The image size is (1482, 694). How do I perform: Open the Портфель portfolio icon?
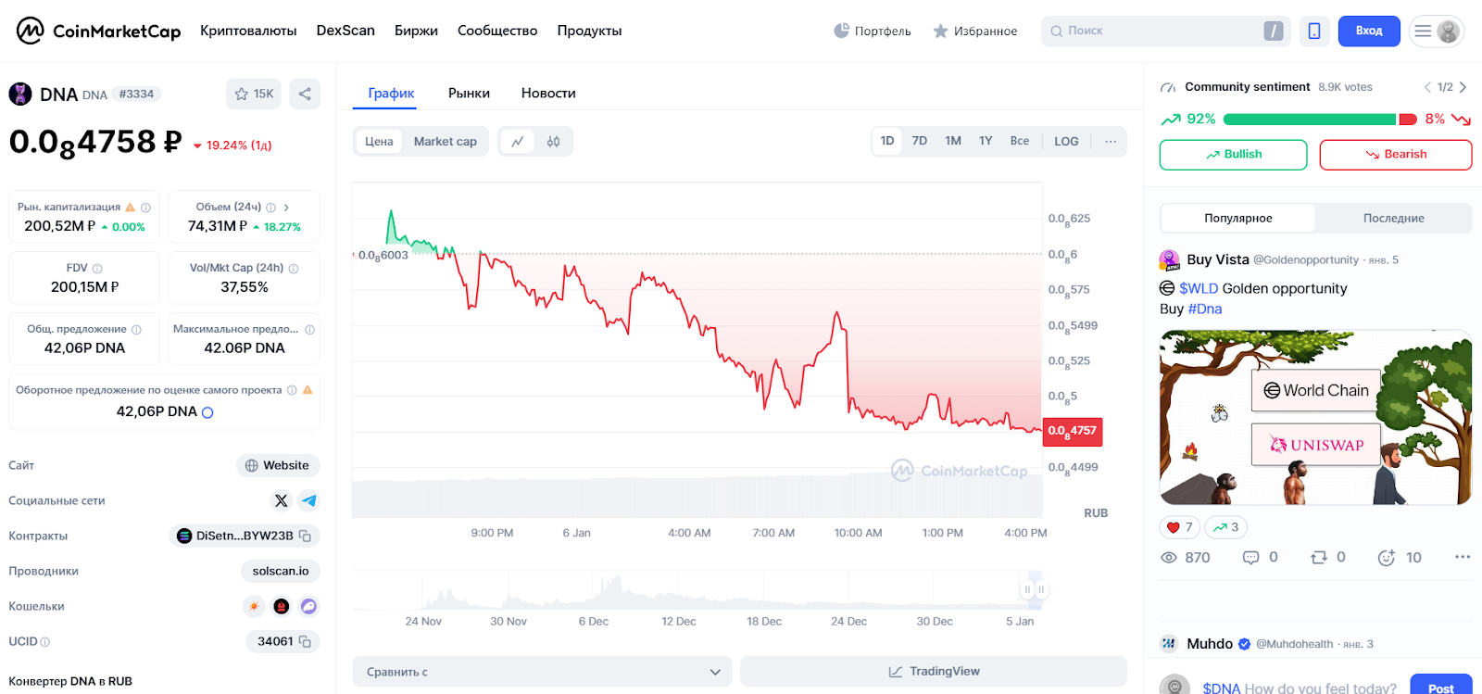[841, 31]
